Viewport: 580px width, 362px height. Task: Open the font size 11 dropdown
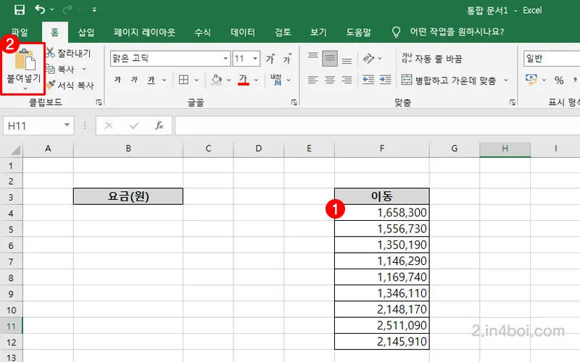pyautogui.click(x=255, y=59)
